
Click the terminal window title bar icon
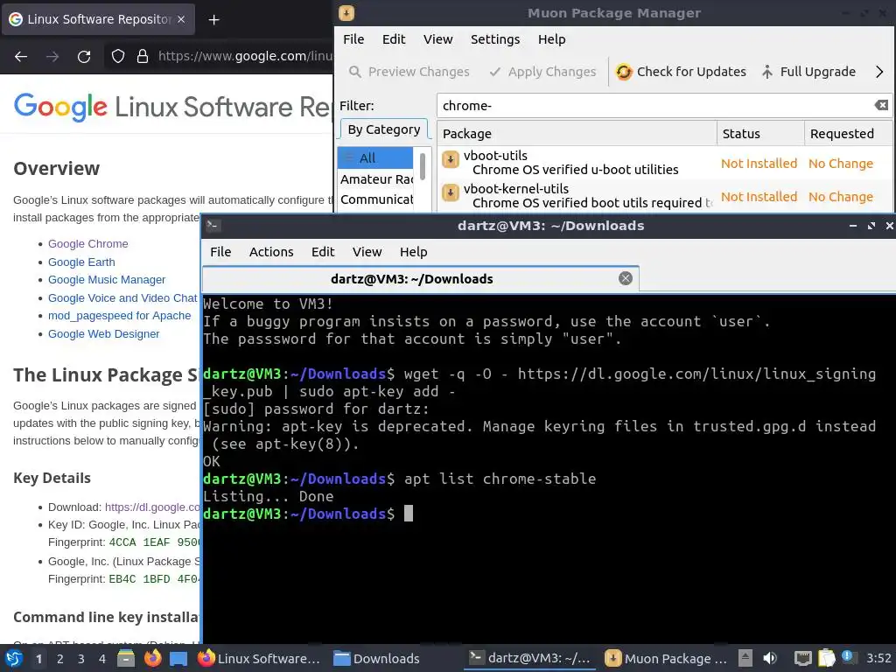213,225
